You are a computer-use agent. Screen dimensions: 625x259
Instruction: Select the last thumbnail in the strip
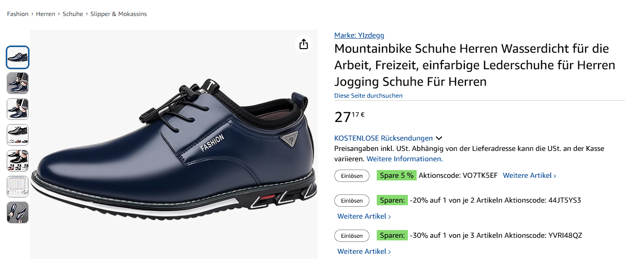tap(18, 212)
